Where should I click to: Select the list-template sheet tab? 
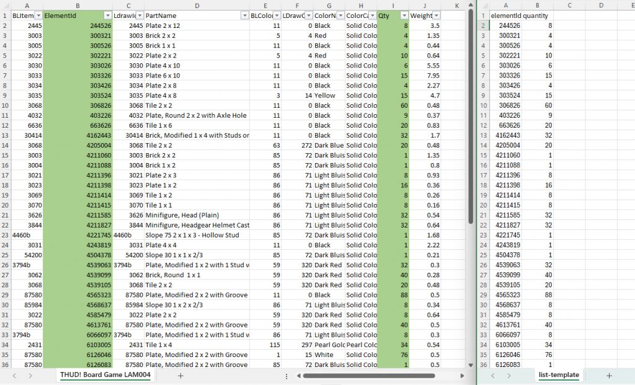point(558,375)
